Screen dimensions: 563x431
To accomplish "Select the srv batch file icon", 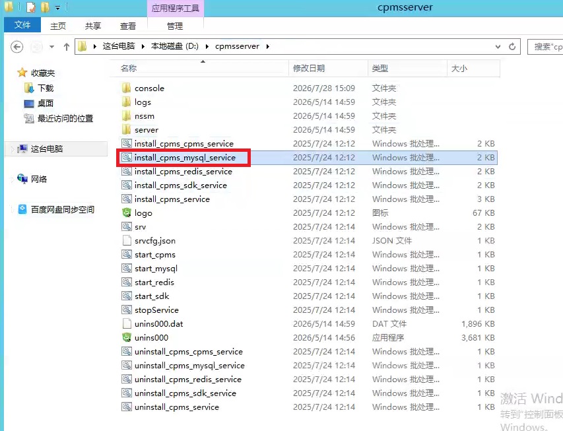I will 126,226.
